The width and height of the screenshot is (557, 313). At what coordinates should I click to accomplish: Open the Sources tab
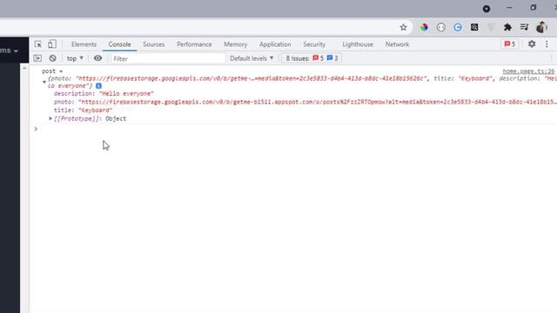(154, 44)
